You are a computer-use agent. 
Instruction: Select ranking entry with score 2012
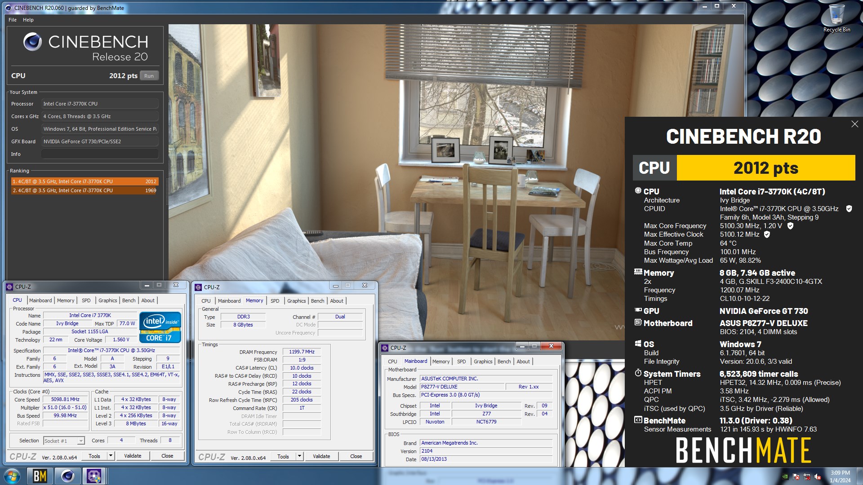(85, 181)
